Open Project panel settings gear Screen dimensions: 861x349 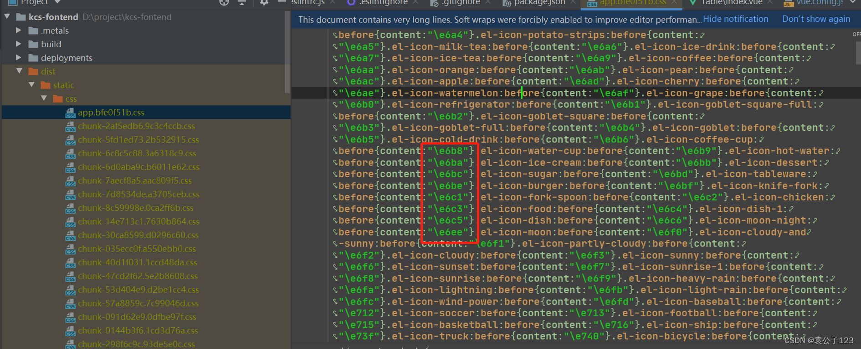pos(264,2)
